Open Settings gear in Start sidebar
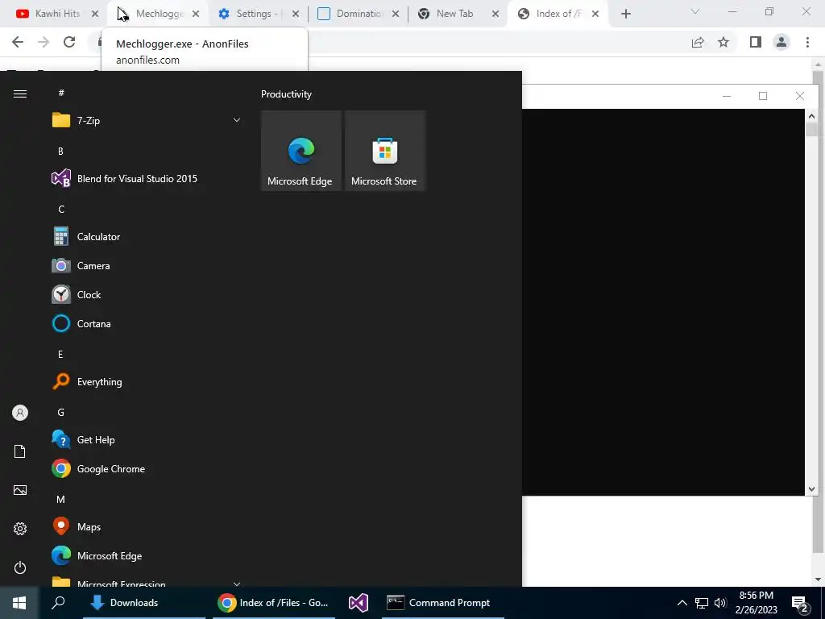The image size is (825, 619). [x=20, y=529]
